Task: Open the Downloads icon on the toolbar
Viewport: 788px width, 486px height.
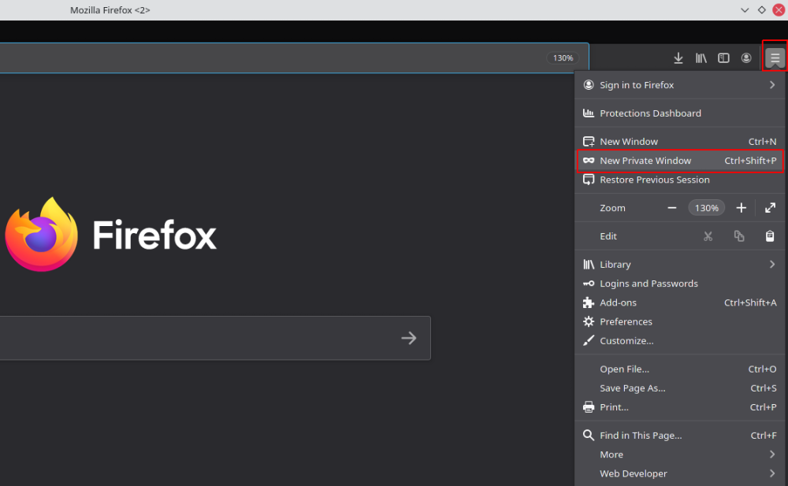Action: pos(678,58)
